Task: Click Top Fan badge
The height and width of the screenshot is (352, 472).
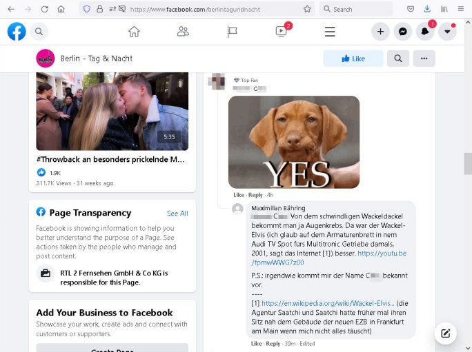Action: (246, 81)
